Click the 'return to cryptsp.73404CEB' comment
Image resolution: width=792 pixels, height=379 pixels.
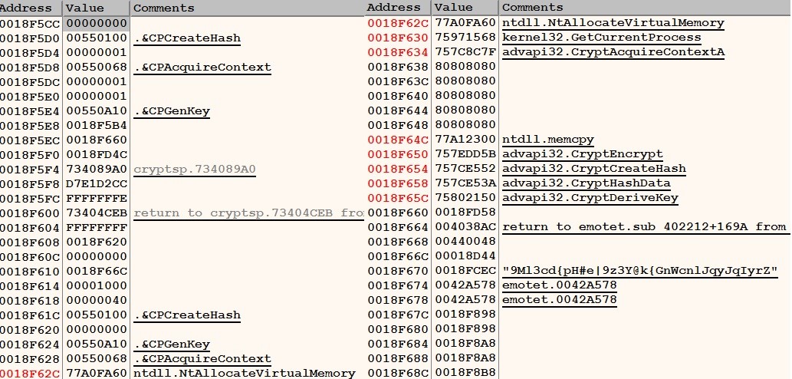[248, 213]
